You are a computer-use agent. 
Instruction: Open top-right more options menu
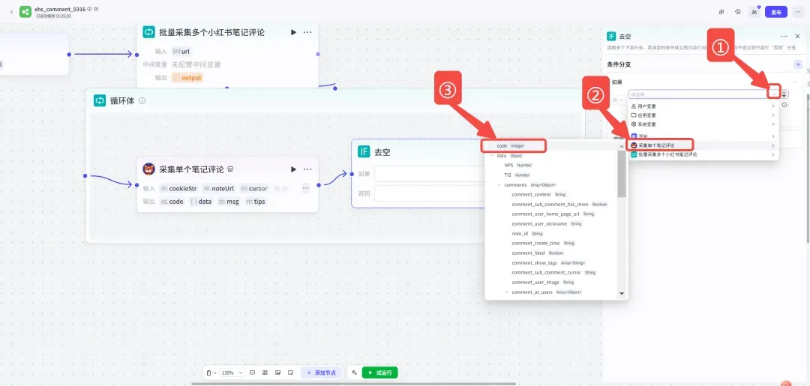(x=797, y=12)
